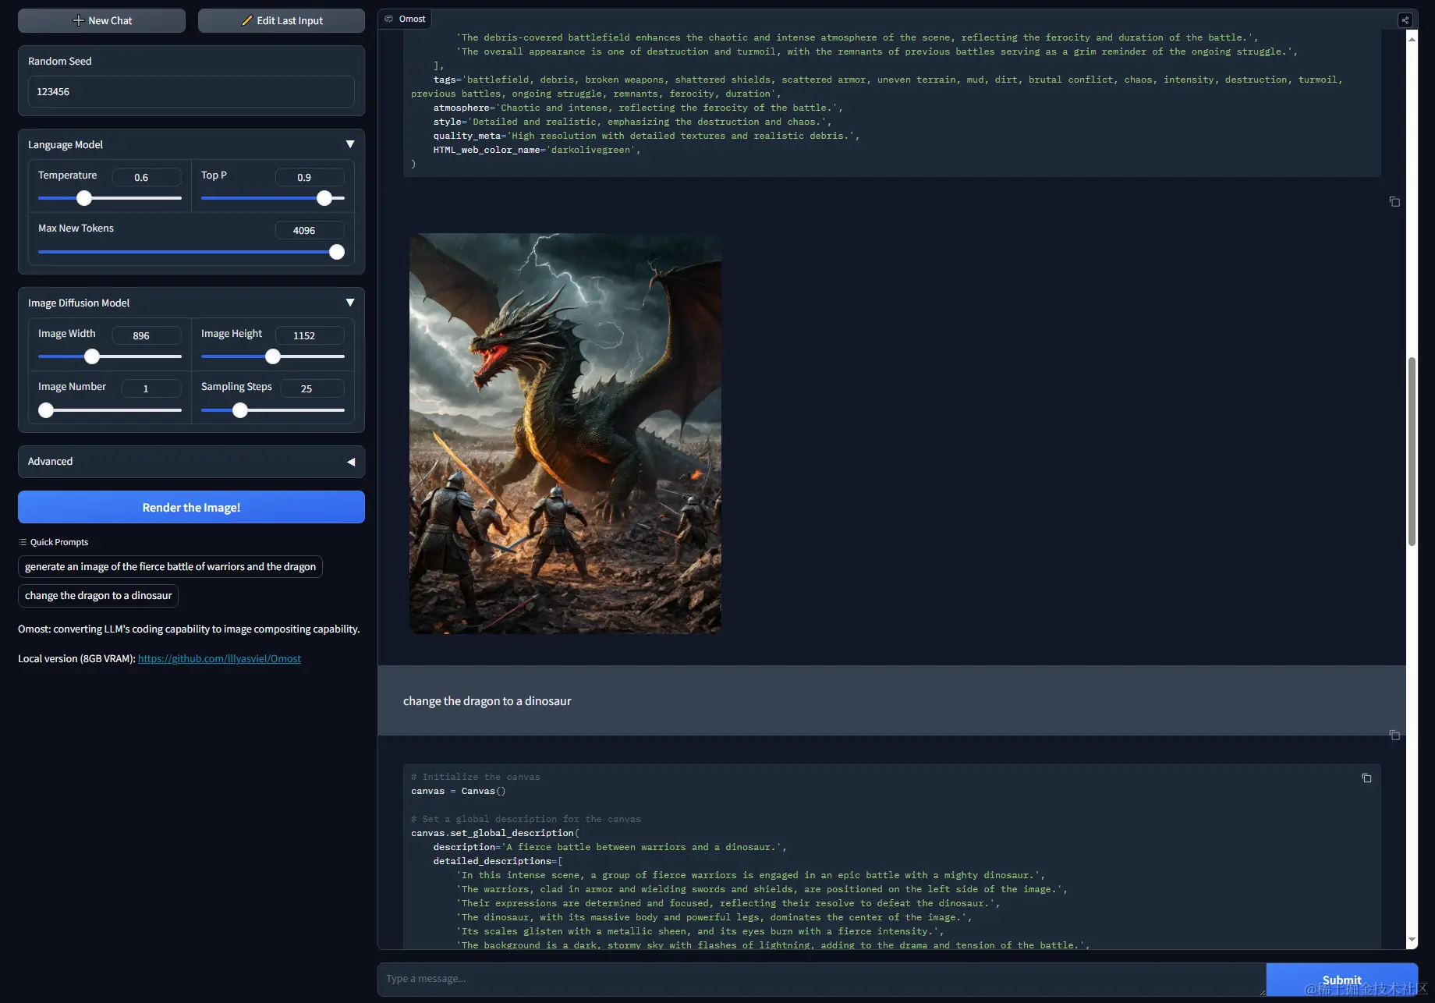Click the plus icon on New Chat
Image resolution: width=1435 pixels, height=1003 pixels.
point(78,20)
